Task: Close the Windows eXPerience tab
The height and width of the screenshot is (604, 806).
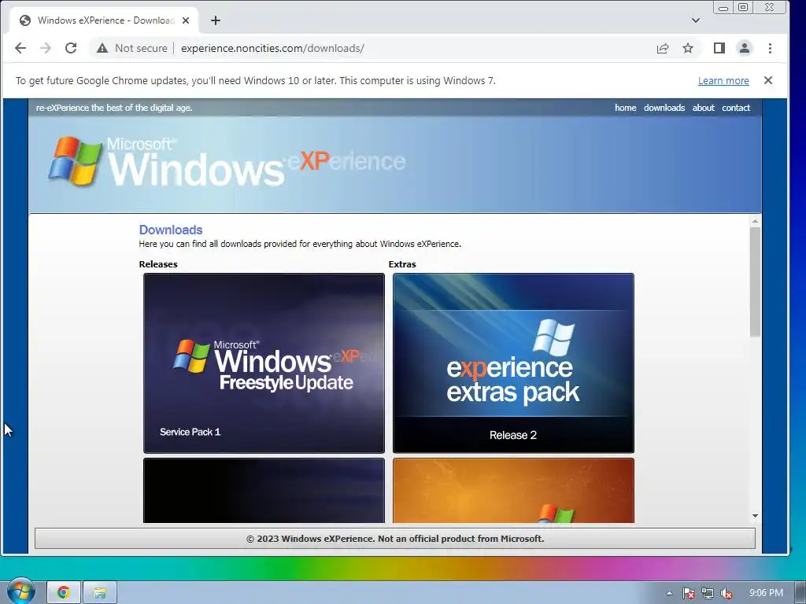Action: coord(186,20)
